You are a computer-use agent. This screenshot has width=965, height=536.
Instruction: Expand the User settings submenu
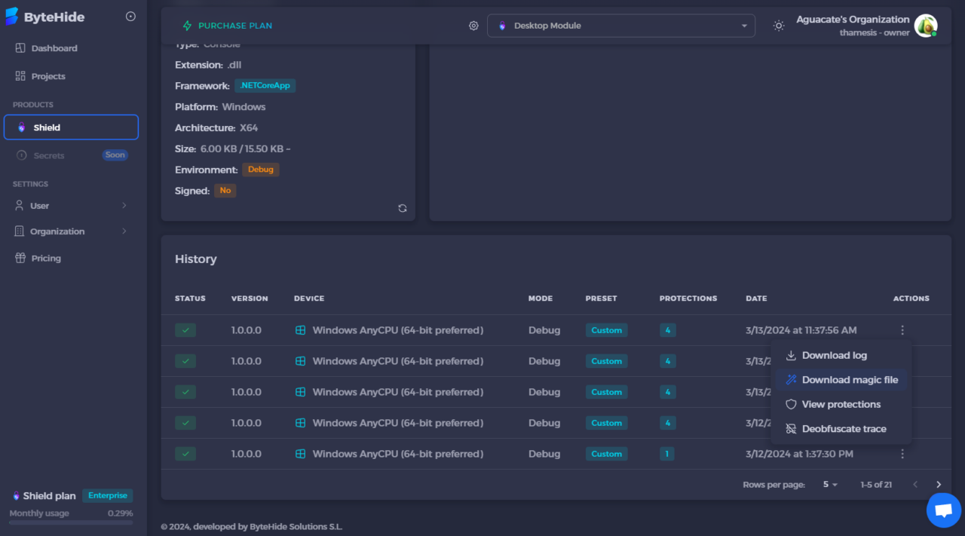pyautogui.click(x=71, y=206)
